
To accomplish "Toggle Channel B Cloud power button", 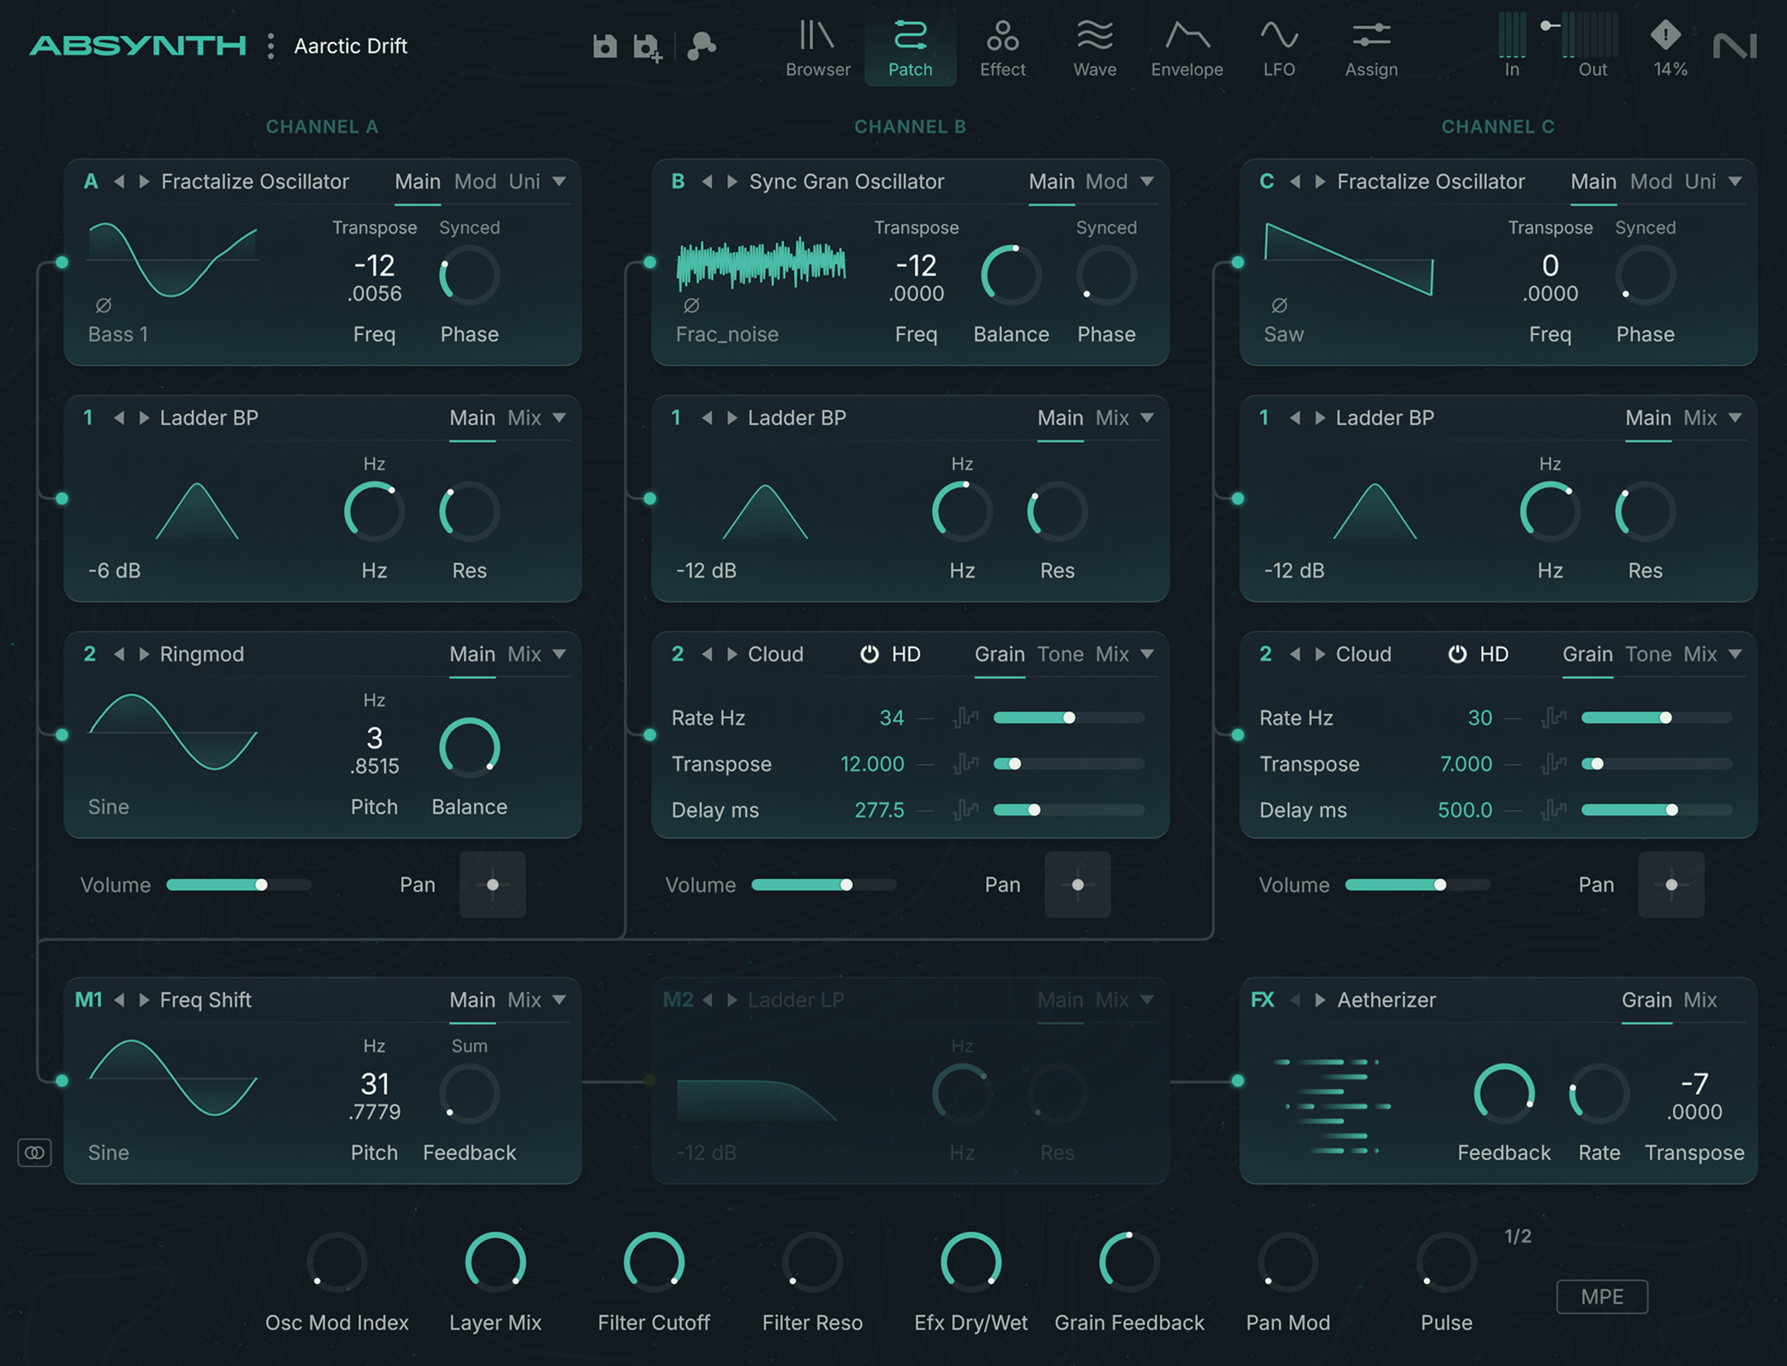I will (869, 654).
